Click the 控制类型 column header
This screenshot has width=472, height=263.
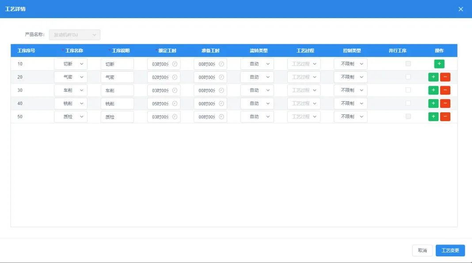click(x=352, y=50)
